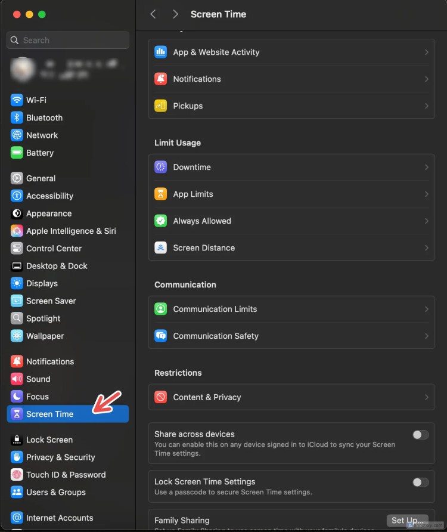447x532 pixels.
Task: Click the Battery icon in sidebar
Action: pyautogui.click(x=17, y=153)
